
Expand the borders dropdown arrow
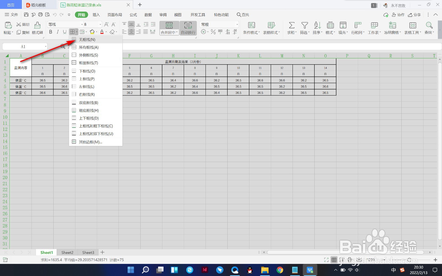pyautogui.click(x=77, y=32)
